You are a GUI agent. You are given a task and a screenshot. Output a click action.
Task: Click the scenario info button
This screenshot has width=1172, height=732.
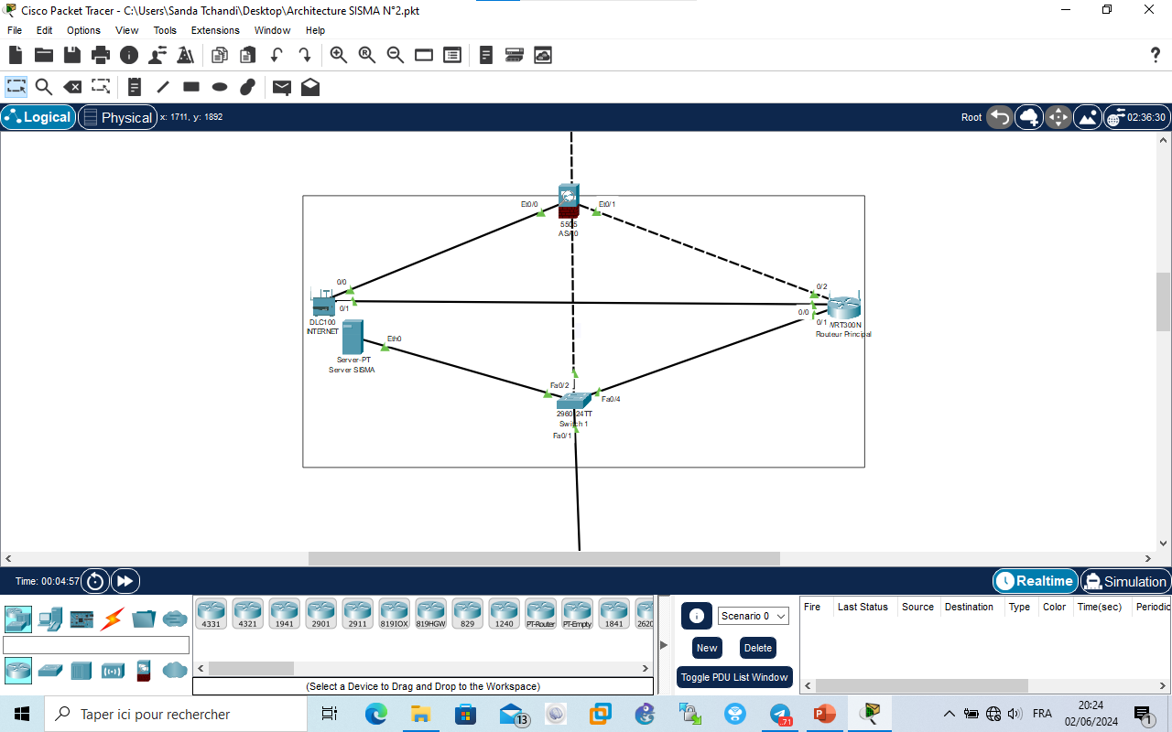(697, 616)
